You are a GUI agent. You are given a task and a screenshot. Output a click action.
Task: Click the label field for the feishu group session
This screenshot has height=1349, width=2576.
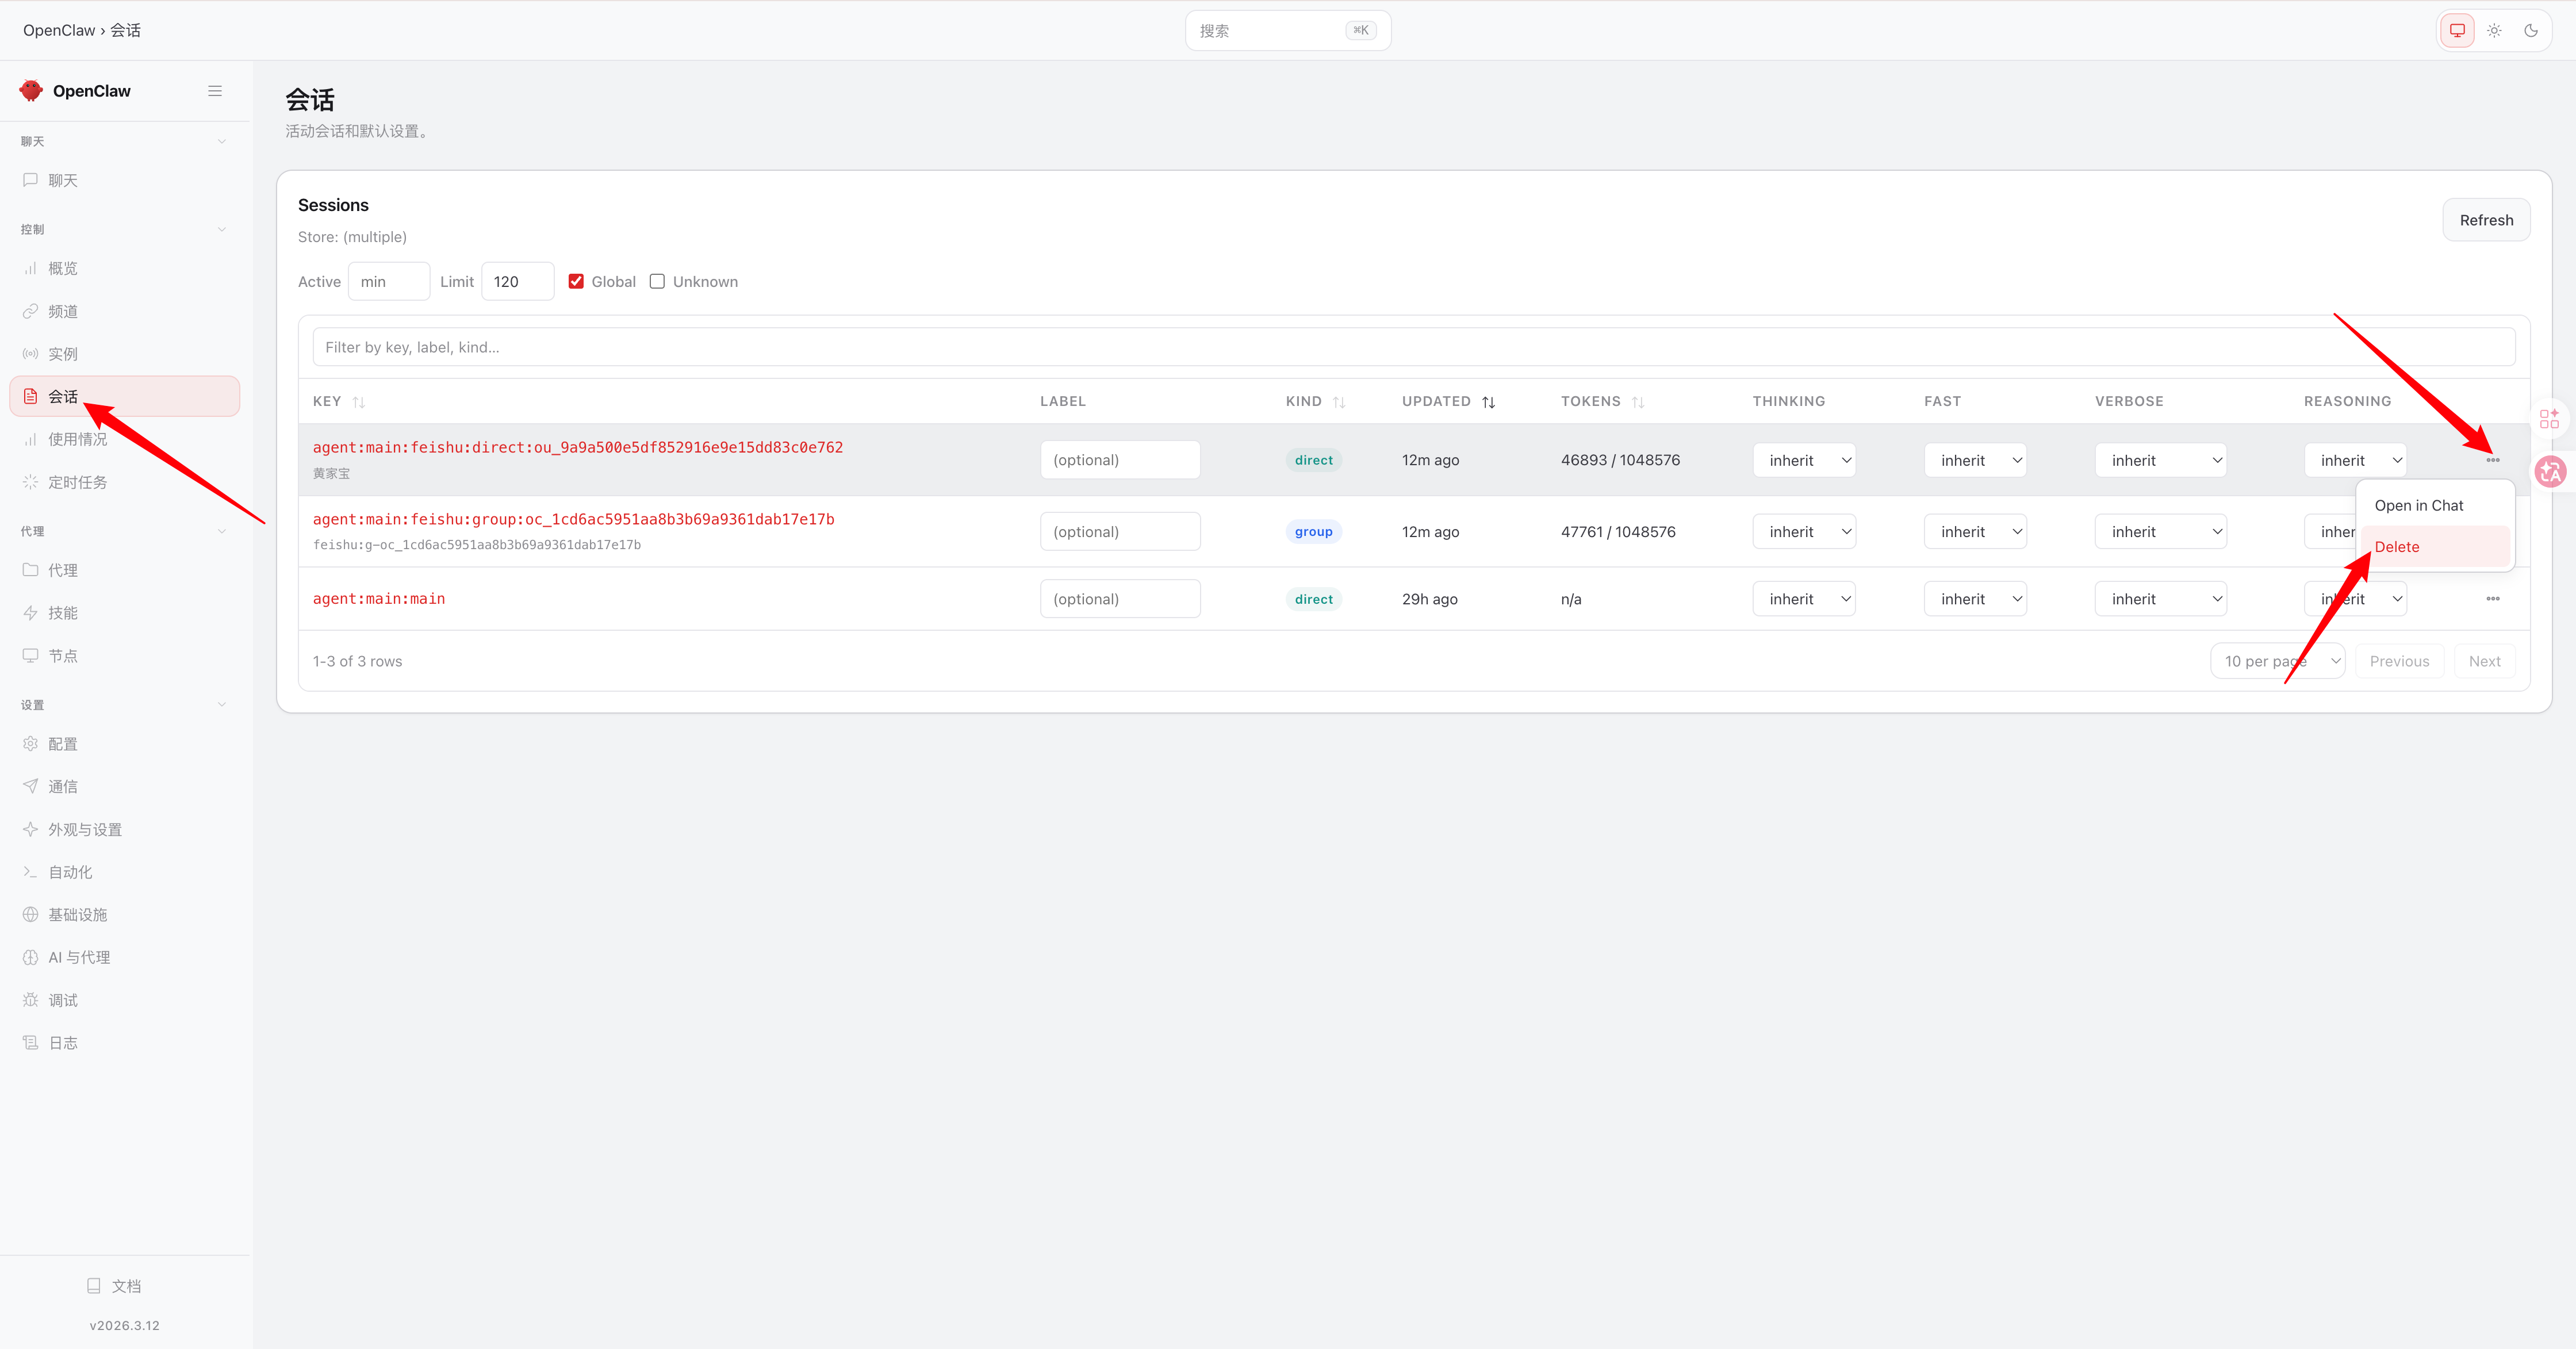1120,532
